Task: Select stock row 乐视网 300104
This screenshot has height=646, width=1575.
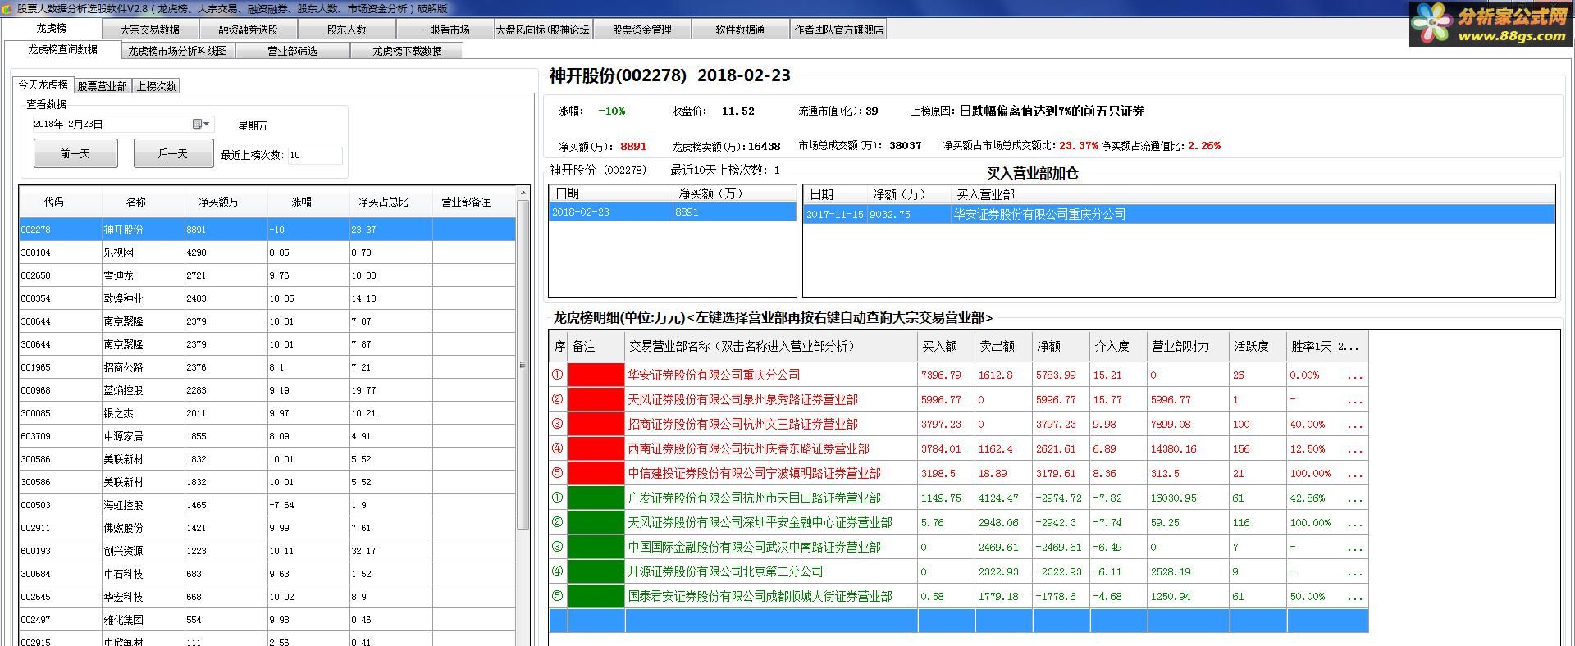Action: tap(267, 252)
